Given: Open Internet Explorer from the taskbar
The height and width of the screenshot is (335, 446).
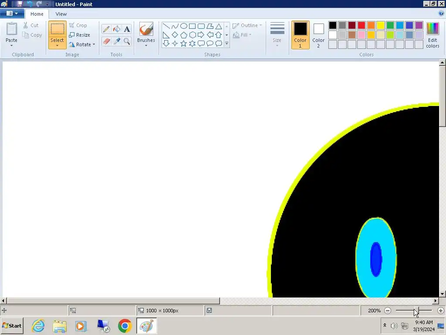Looking at the screenshot, I should (x=38, y=325).
